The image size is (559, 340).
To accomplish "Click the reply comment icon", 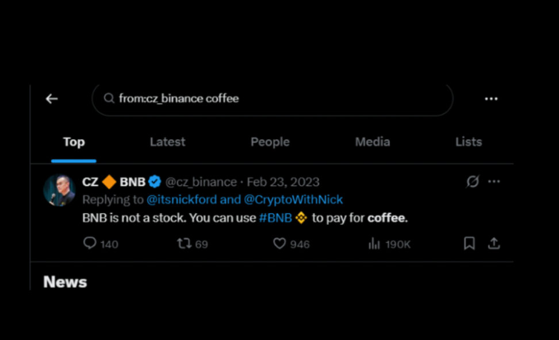I will pos(90,244).
